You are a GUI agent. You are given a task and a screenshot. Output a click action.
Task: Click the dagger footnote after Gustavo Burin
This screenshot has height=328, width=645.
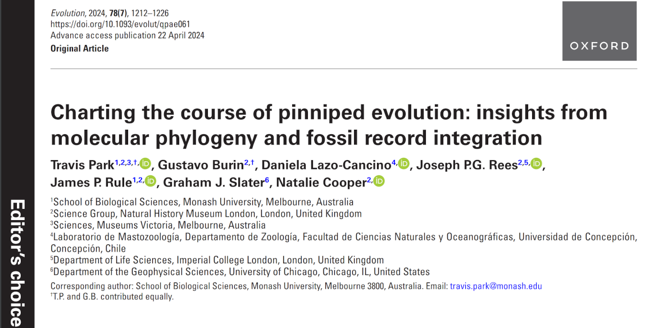252,162
